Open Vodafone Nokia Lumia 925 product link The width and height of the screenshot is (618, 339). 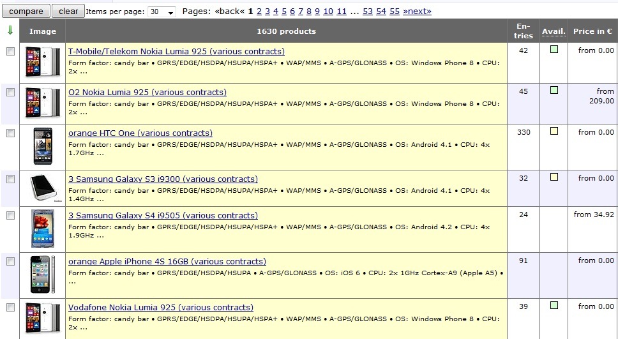[161, 308]
